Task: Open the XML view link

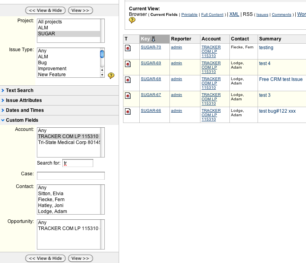Action: tap(234, 14)
